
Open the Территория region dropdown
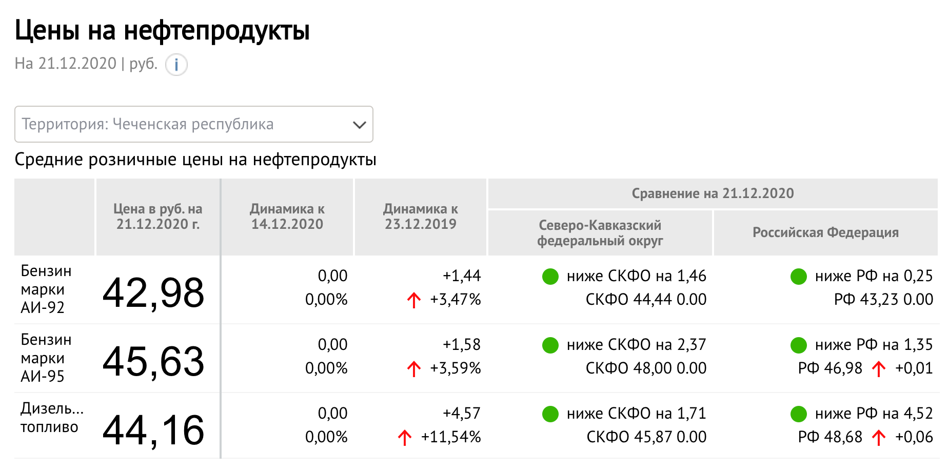pos(193,124)
